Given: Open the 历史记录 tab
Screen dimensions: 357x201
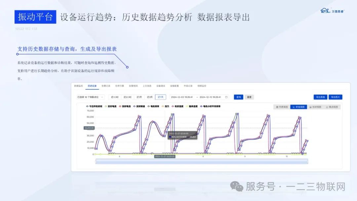Looking at the screenshot, I should click(92, 86).
